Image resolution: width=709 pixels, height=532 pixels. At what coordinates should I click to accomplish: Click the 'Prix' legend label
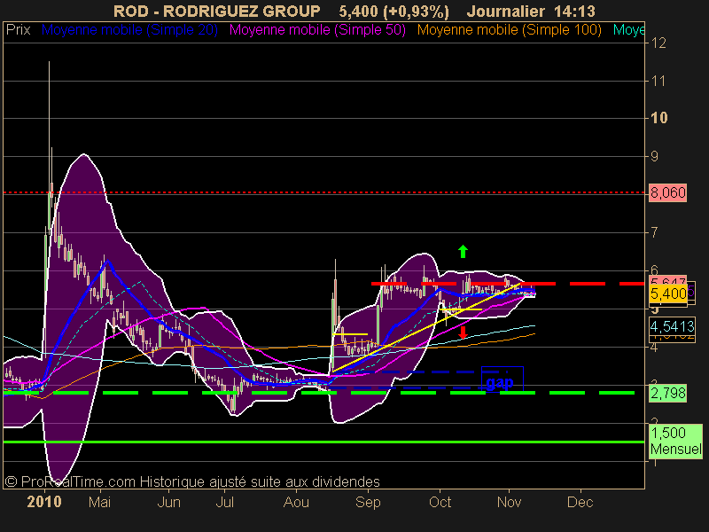pyautogui.click(x=18, y=30)
